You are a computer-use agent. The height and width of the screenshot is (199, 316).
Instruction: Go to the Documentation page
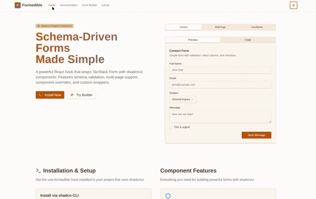click(69, 5)
